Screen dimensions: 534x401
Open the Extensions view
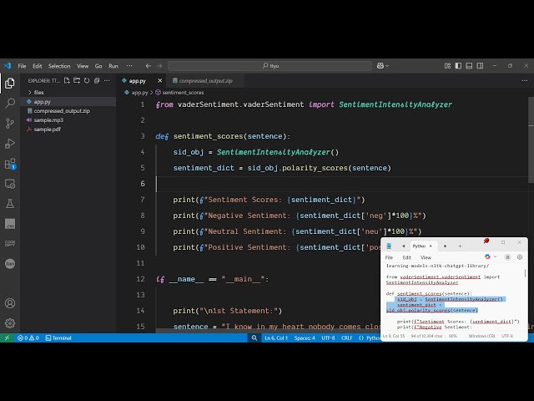[x=10, y=164]
